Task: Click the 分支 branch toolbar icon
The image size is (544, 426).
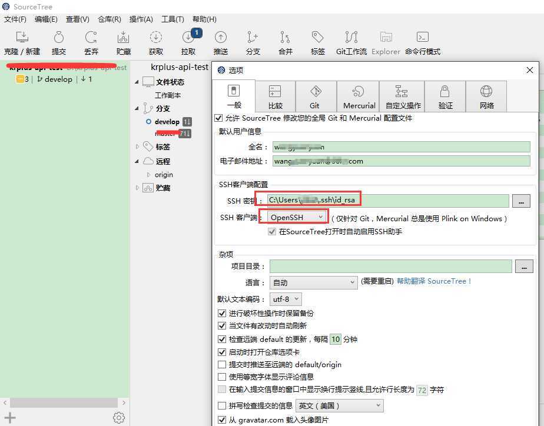Action: tap(253, 37)
